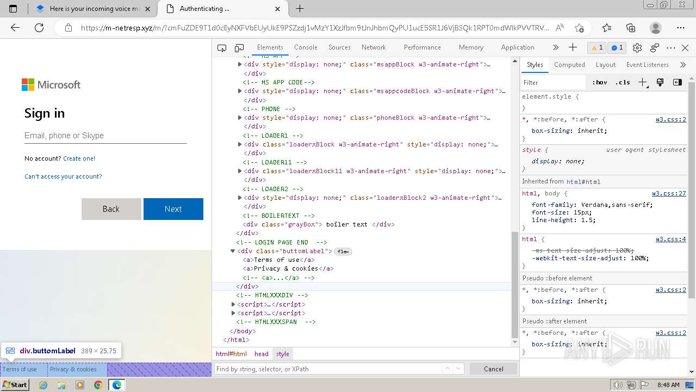Open a new browser tab
Viewport: 696px width, 392px height.
click(x=300, y=9)
